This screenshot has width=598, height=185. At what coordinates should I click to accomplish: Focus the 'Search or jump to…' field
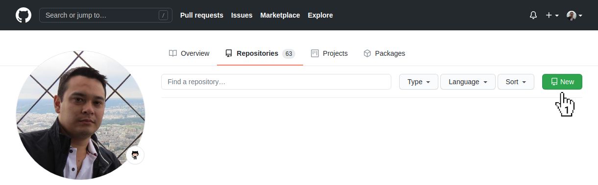click(x=106, y=15)
